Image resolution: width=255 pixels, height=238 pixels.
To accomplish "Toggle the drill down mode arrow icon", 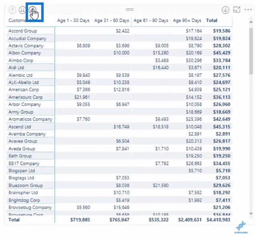I will click(225, 10).
